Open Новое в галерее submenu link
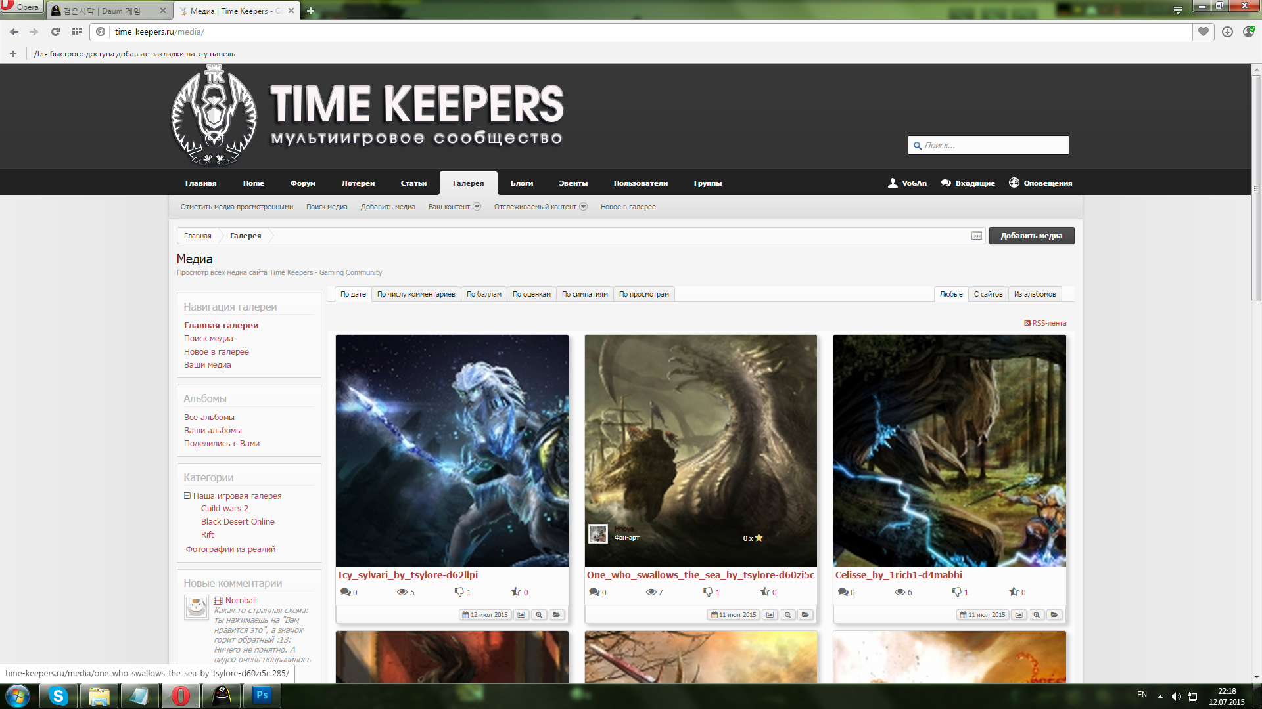 click(628, 207)
